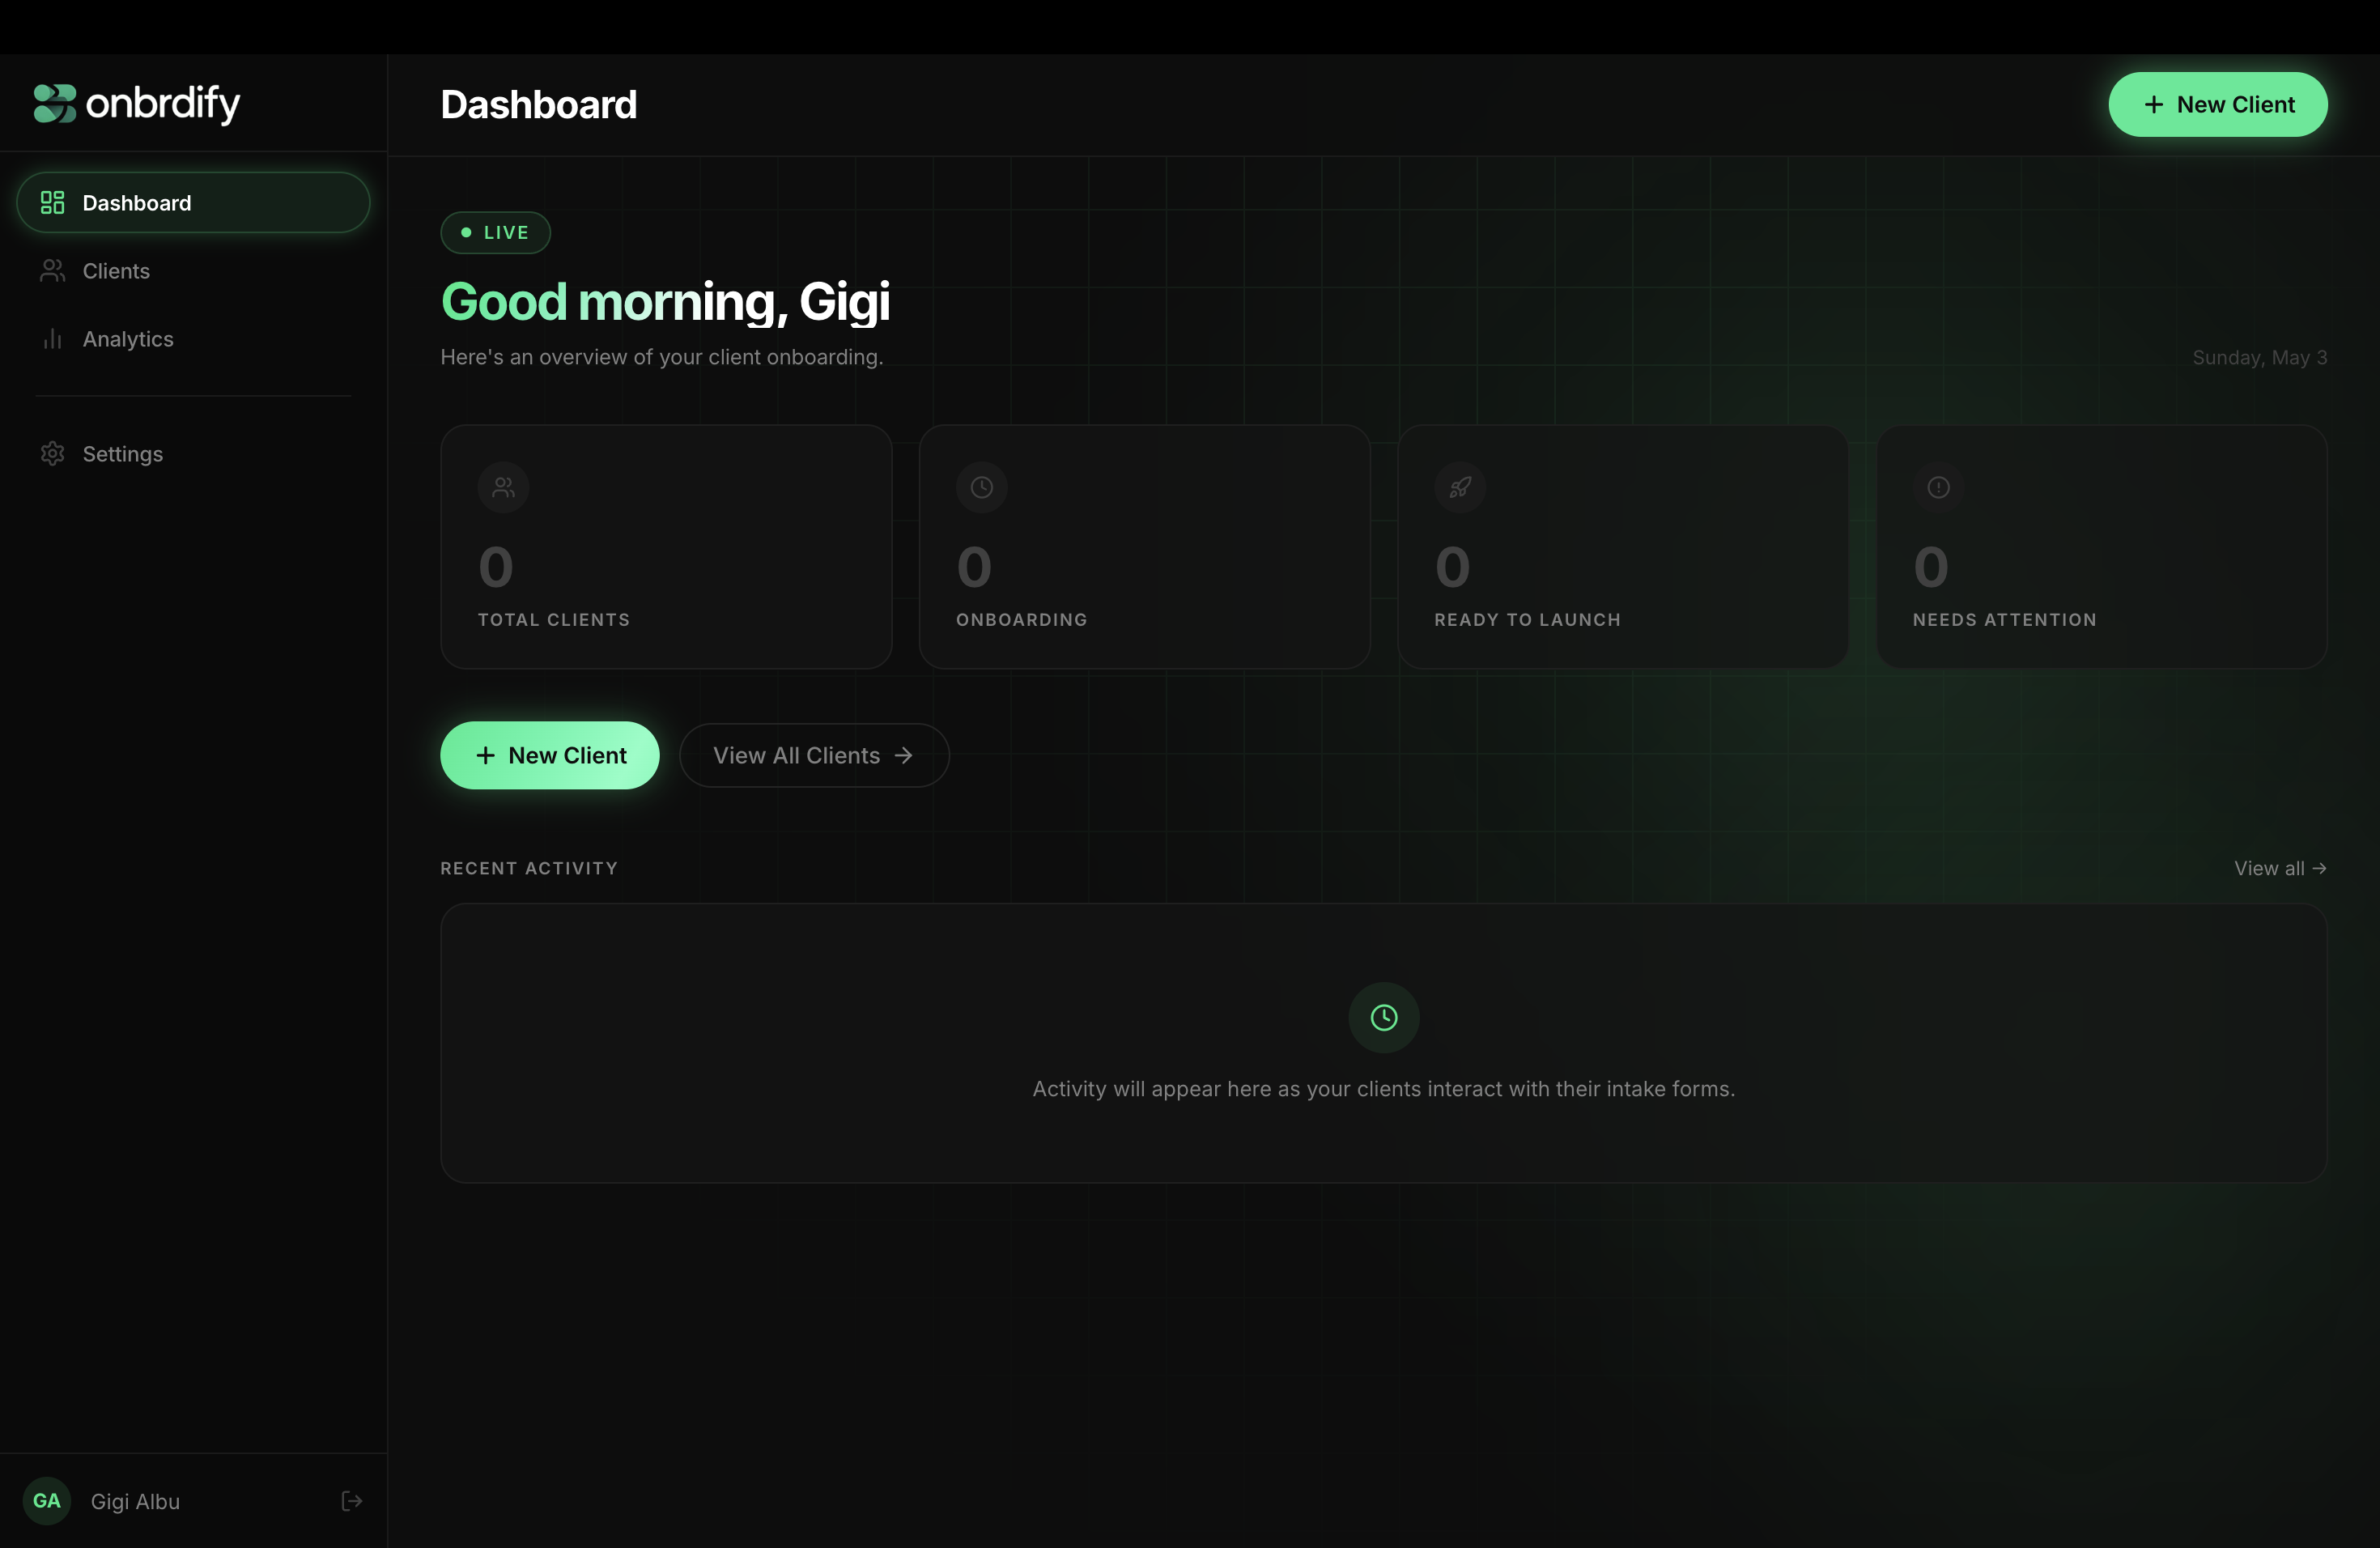Viewport: 2380px width, 1548px height.
Task: Click the Dashboard grid icon
Action: [x=52, y=203]
